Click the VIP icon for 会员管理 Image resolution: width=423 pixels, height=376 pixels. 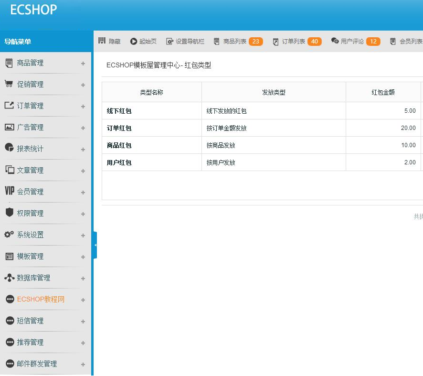10,191
